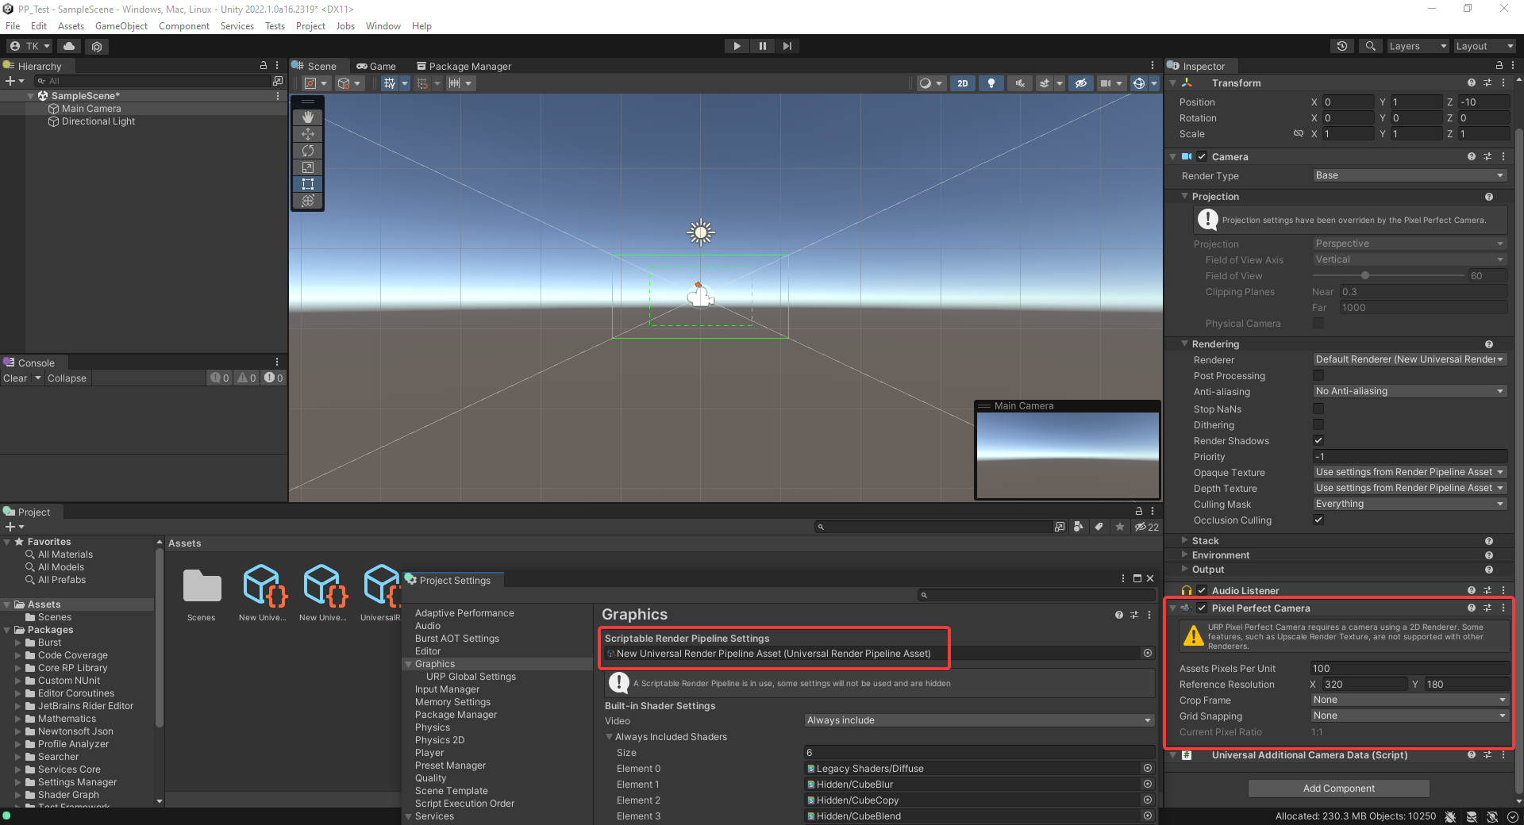Click Reference Resolution X field
This screenshot has height=825, width=1524.
point(1364,685)
